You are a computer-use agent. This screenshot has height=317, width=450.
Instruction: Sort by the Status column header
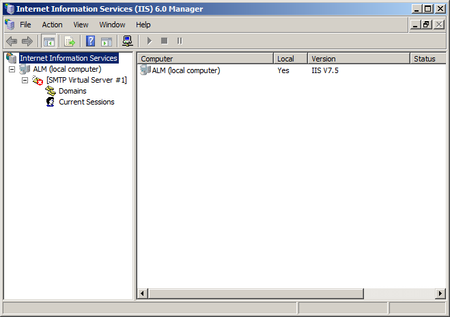coord(427,59)
